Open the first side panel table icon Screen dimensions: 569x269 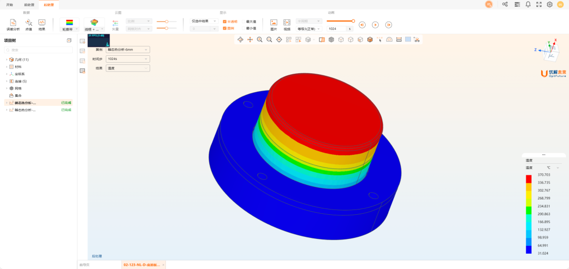[x=82, y=42]
